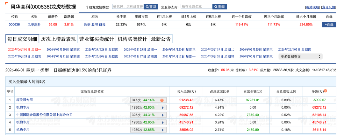Screen dimensions: 344x135
Task: Expand arrow in 中国国际金融 上海分公司 row
Action: pyautogui.click(x=163, y=115)
